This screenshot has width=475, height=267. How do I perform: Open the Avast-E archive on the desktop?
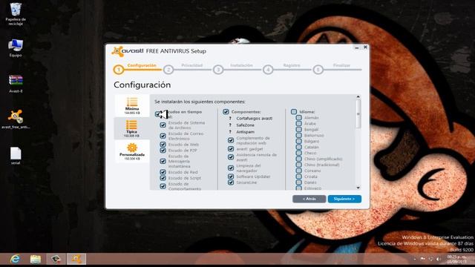click(16, 84)
